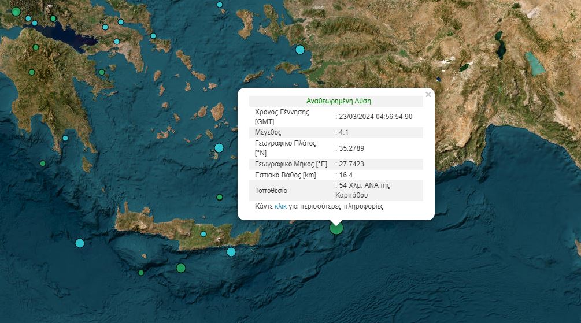Open the 'κλικ' link for more information
Image resolution: width=581 pixels, height=323 pixels.
click(x=280, y=206)
